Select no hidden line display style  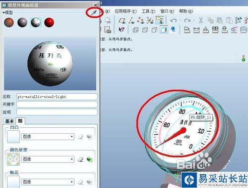point(154,30)
